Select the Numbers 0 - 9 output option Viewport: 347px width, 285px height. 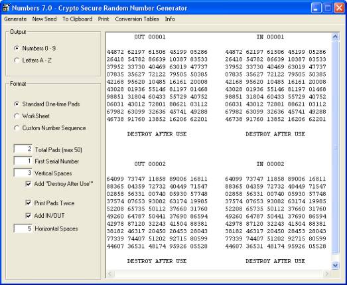[x=35, y=48]
